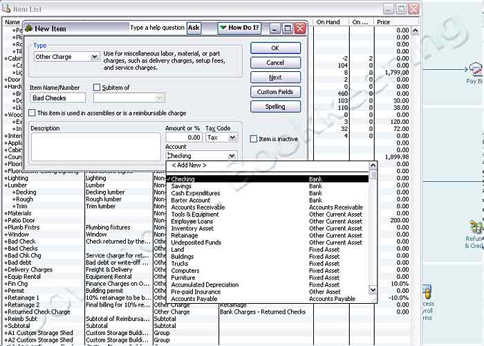The image size is (484, 346).
Task: Run the Spelling check
Action: pos(275,107)
